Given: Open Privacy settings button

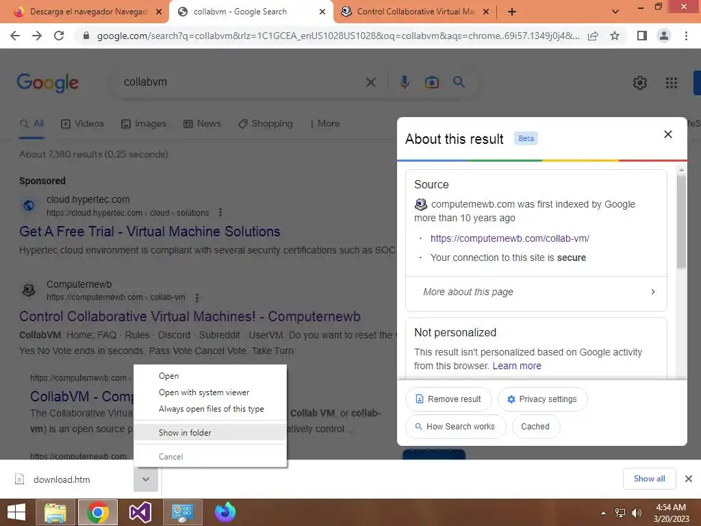Looking at the screenshot, I should point(542,399).
